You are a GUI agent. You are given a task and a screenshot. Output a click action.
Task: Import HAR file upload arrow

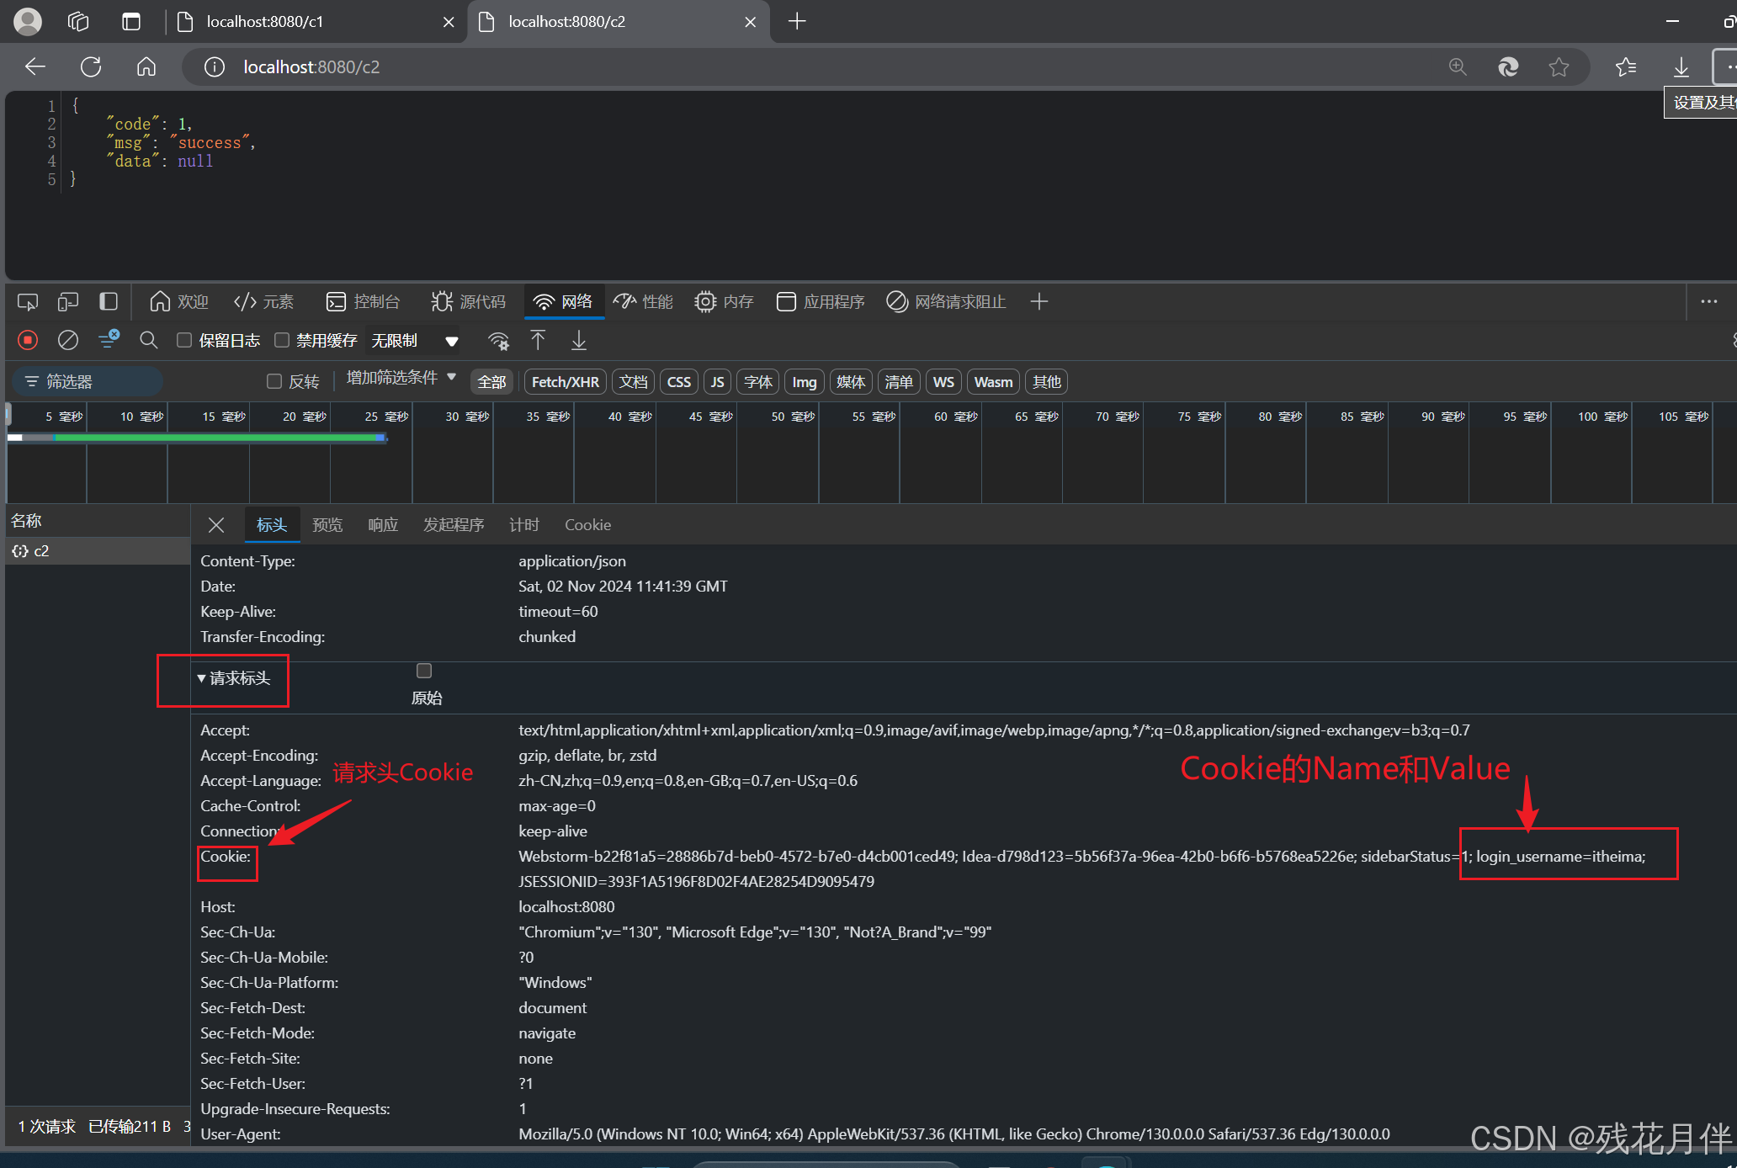pos(538,340)
